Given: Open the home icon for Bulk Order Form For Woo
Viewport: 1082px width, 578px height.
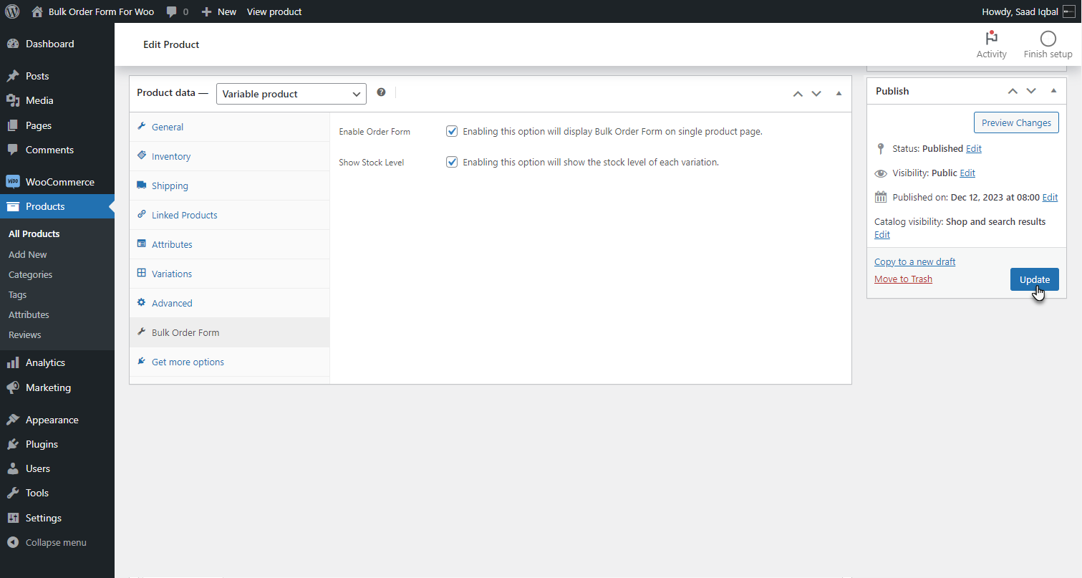Looking at the screenshot, I should point(38,11).
